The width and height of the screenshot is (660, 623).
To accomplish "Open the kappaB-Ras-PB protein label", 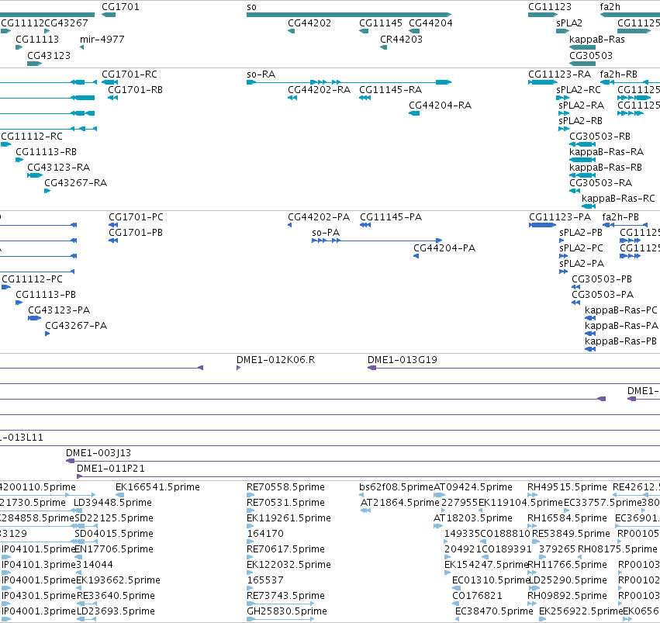I will click(x=621, y=341).
